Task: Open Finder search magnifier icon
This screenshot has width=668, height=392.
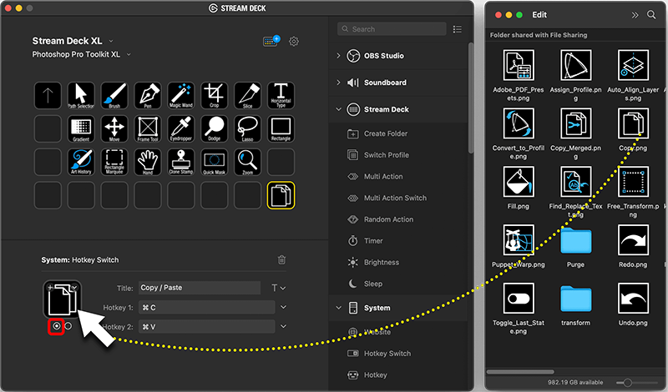Action: (x=651, y=15)
